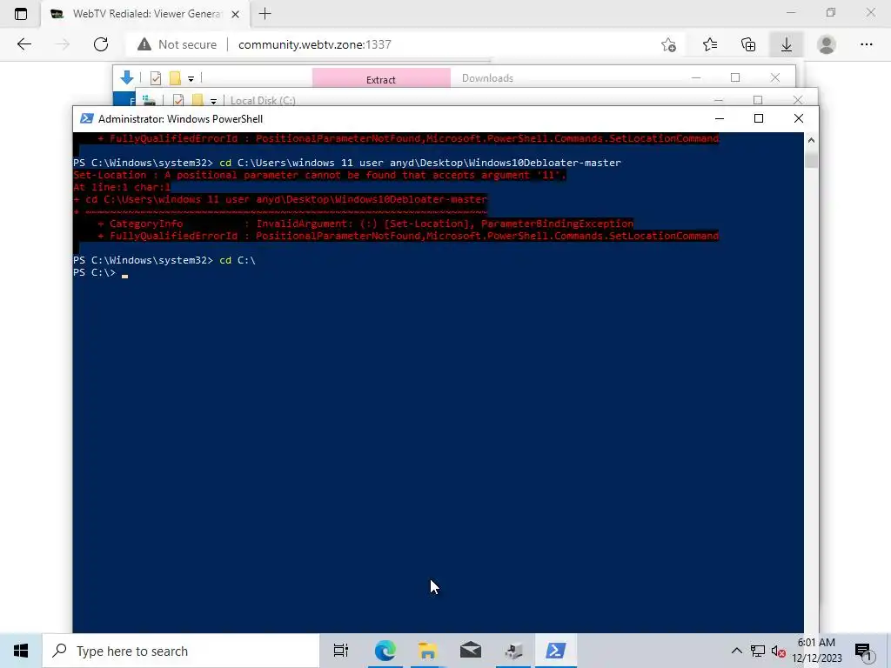Open the clock showing 6:01 AM
The height and width of the screenshot is (668, 891).
click(816, 651)
